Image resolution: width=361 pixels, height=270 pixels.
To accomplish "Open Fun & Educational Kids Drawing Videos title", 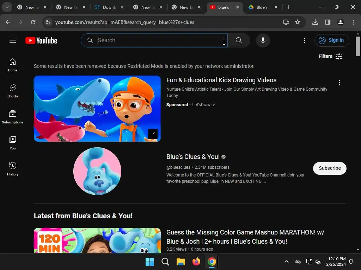I will click(221, 80).
